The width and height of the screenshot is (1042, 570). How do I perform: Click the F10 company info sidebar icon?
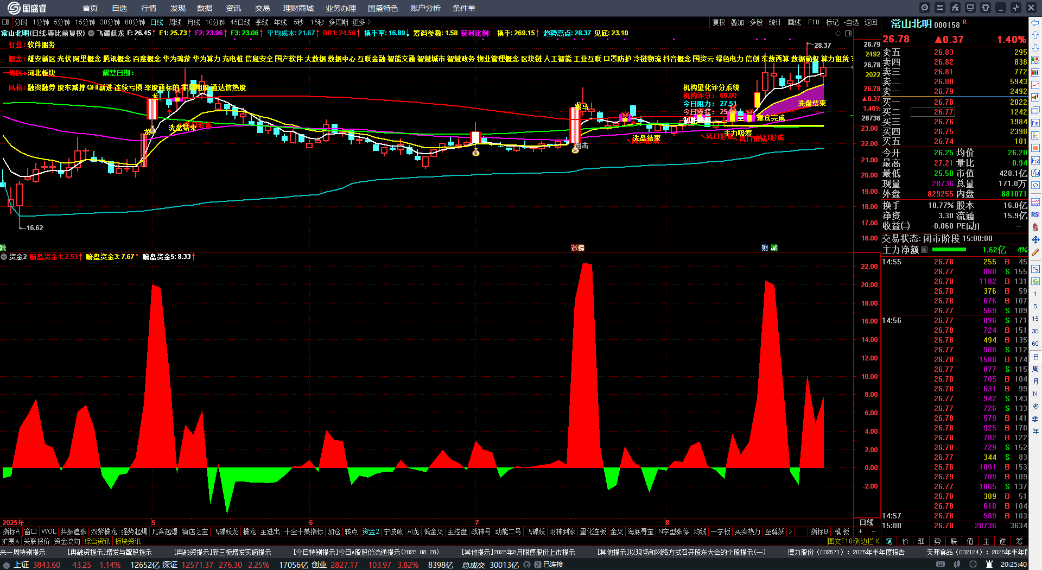pyautogui.click(x=1035, y=123)
